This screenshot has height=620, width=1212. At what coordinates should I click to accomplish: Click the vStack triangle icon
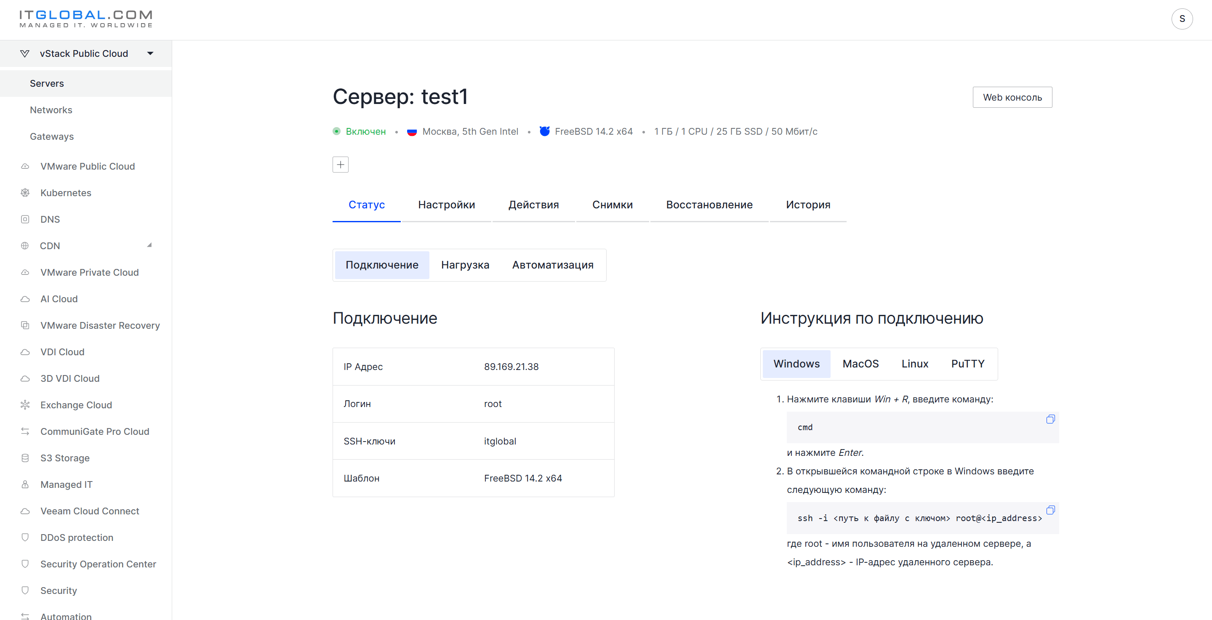(25, 53)
